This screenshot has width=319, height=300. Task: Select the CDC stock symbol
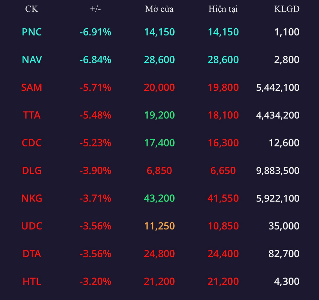(x=32, y=143)
